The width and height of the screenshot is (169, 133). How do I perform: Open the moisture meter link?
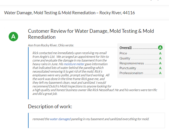(x=74, y=64)
